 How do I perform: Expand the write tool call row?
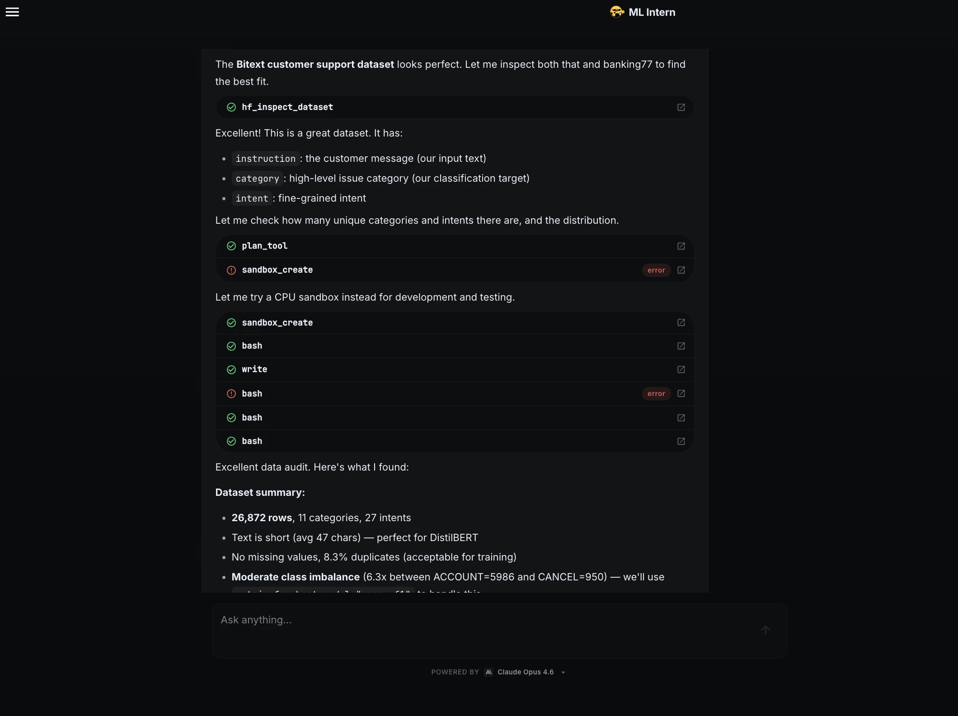click(x=455, y=369)
